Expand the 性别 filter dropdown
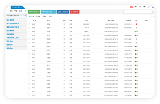This screenshot has height=104, width=160. (38, 16)
